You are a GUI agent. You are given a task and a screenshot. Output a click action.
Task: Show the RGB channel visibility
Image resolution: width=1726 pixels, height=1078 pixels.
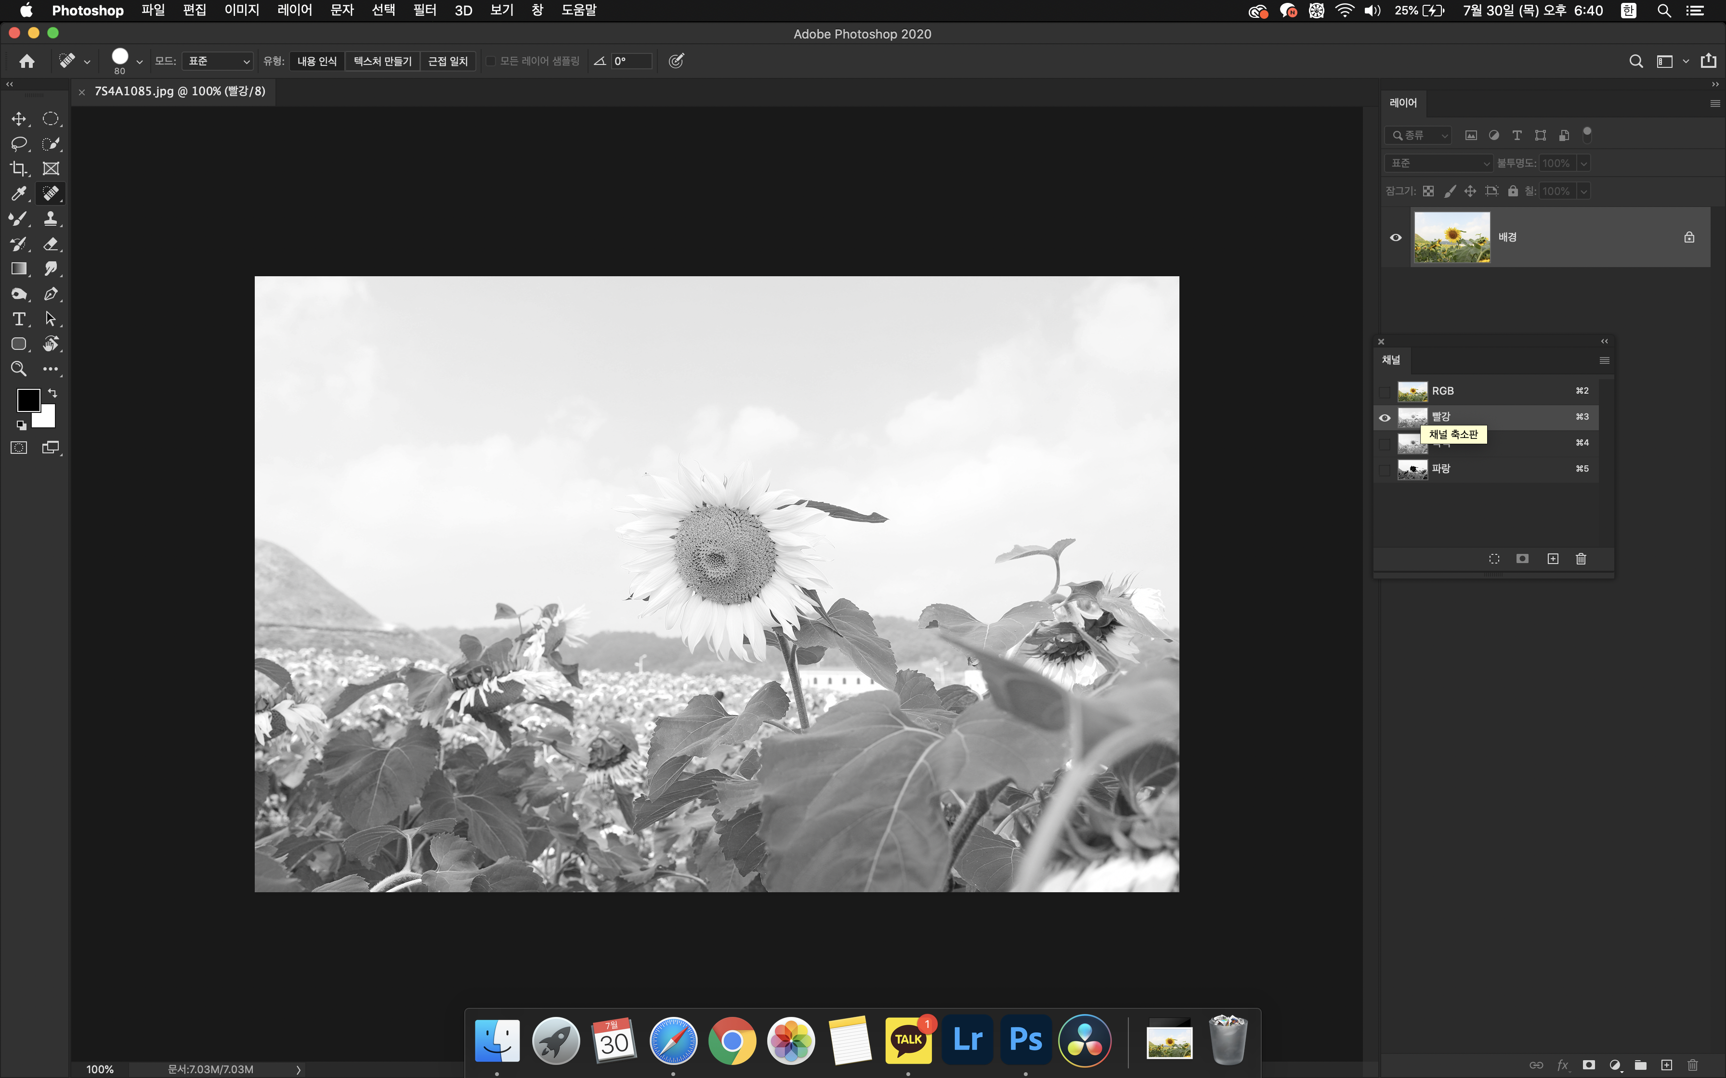[x=1385, y=391]
